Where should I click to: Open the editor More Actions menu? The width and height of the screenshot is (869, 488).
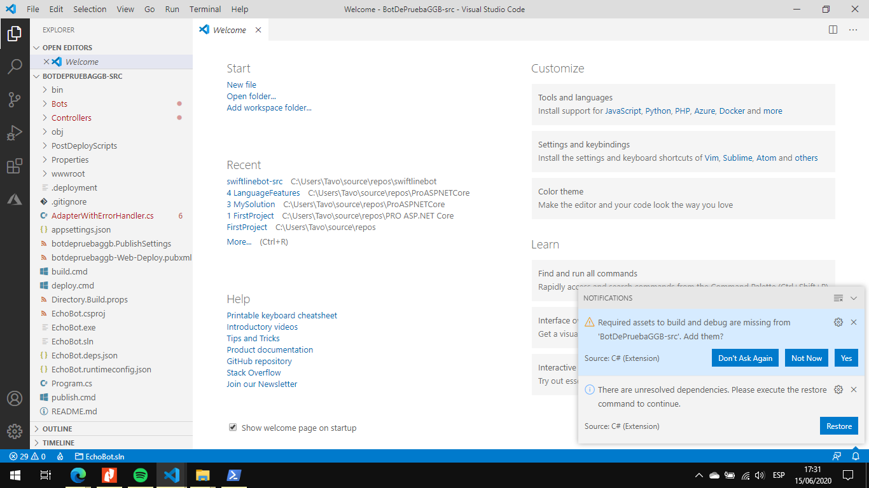pos(853,29)
